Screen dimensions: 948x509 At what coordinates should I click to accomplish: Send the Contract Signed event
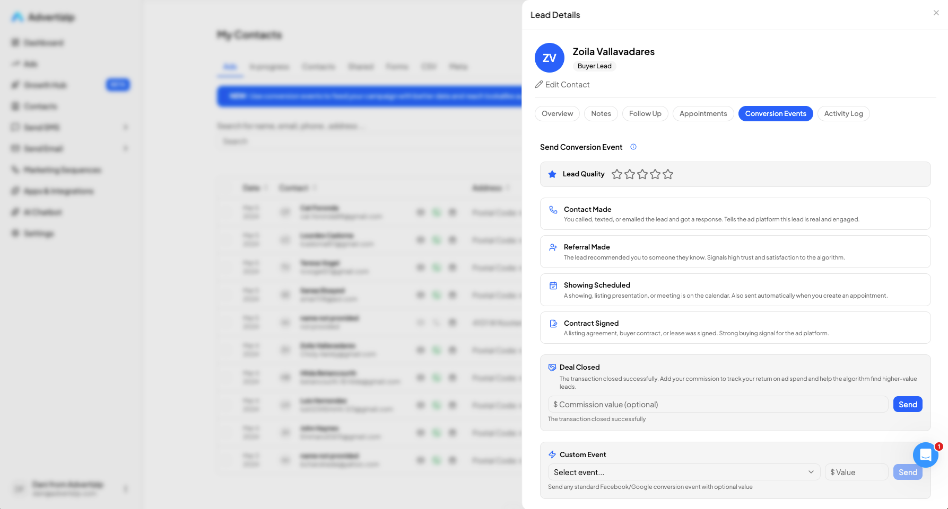click(x=735, y=328)
